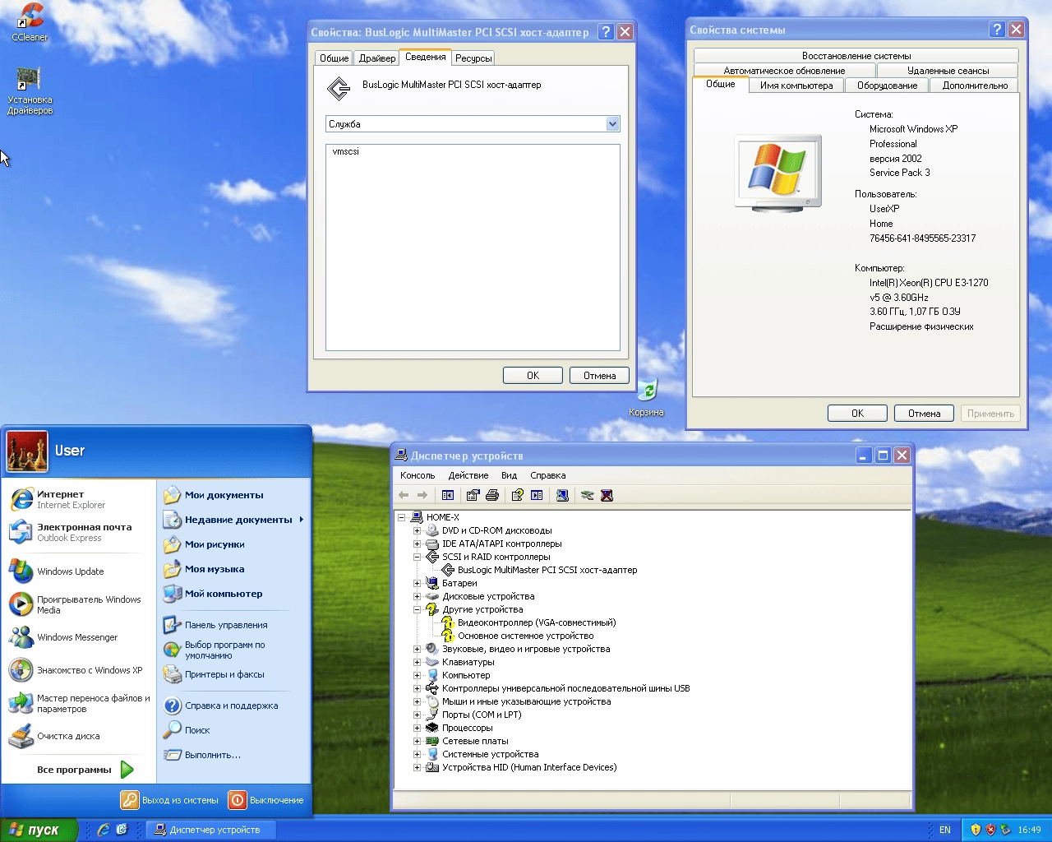Image resolution: width=1052 pixels, height=842 pixels.
Task: Switch to Драйвер tab in adapter properties
Action: point(377,58)
